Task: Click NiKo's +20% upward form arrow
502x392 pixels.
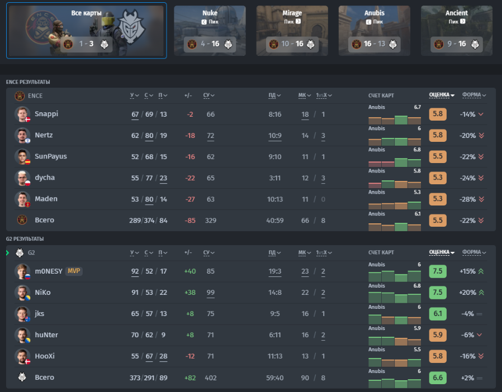Action: pos(481,293)
